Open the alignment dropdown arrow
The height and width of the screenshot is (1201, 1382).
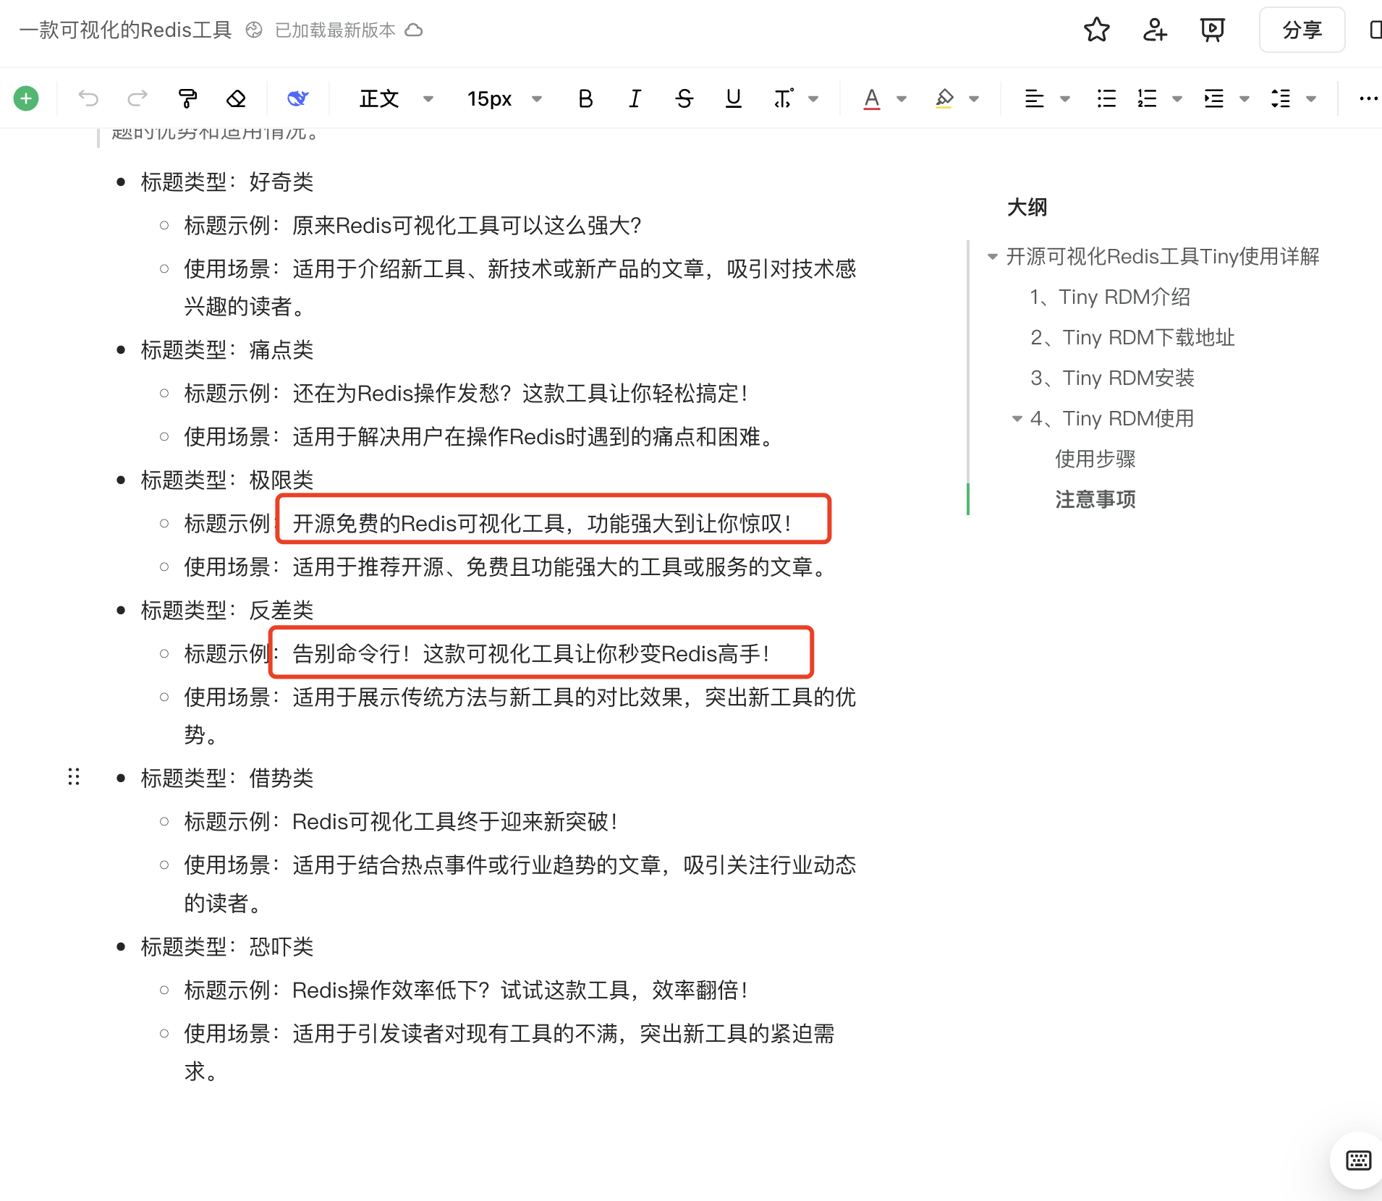tap(1065, 99)
